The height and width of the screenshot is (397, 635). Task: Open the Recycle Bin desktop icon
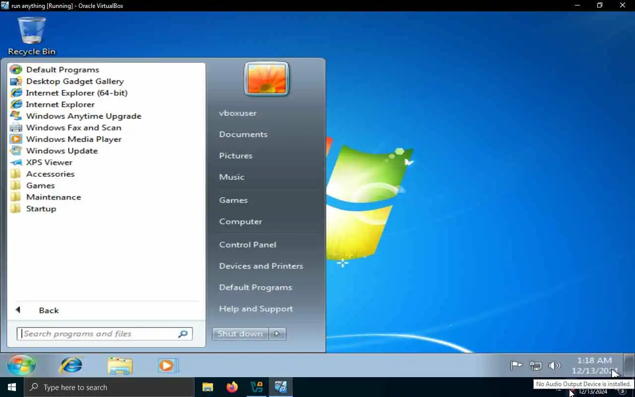tap(32, 36)
